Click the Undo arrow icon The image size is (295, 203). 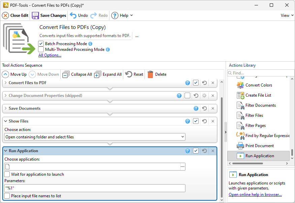(x=73, y=15)
